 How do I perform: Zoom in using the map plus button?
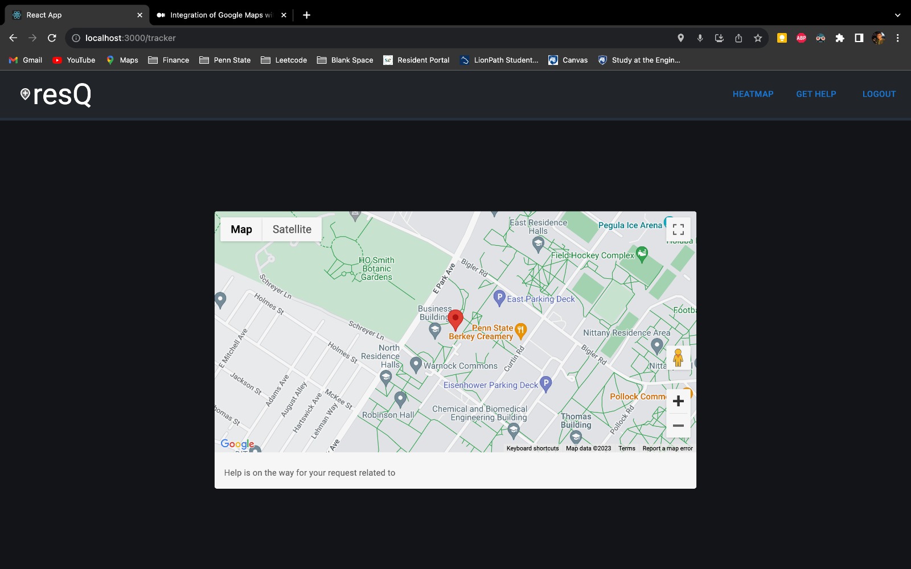[x=678, y=401]
